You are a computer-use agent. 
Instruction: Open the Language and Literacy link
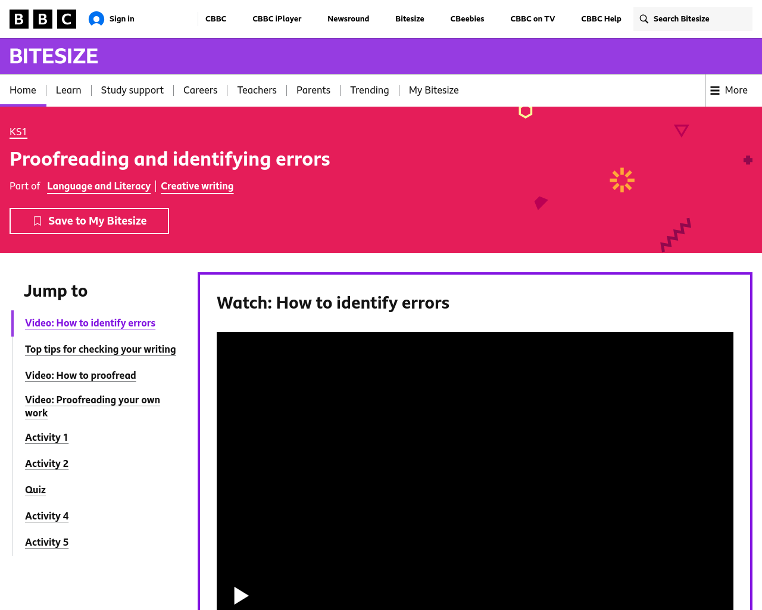(x=99, y=186)
